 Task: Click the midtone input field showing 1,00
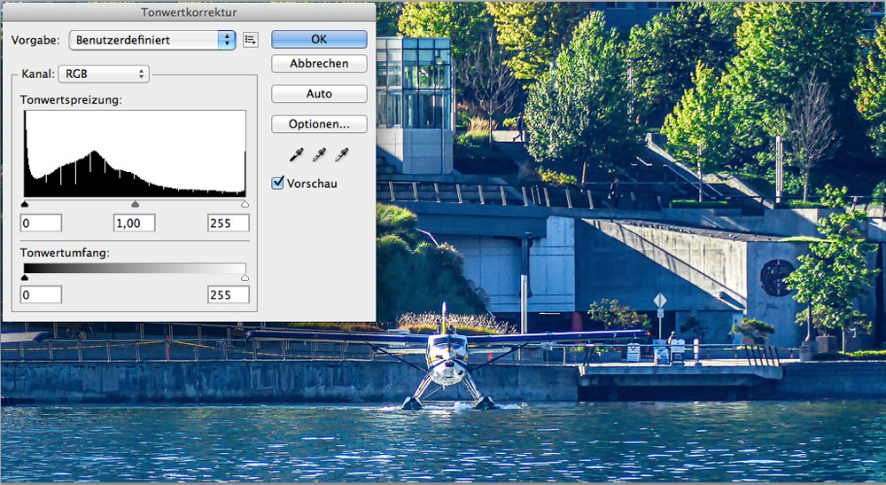[x=135, y=223]
